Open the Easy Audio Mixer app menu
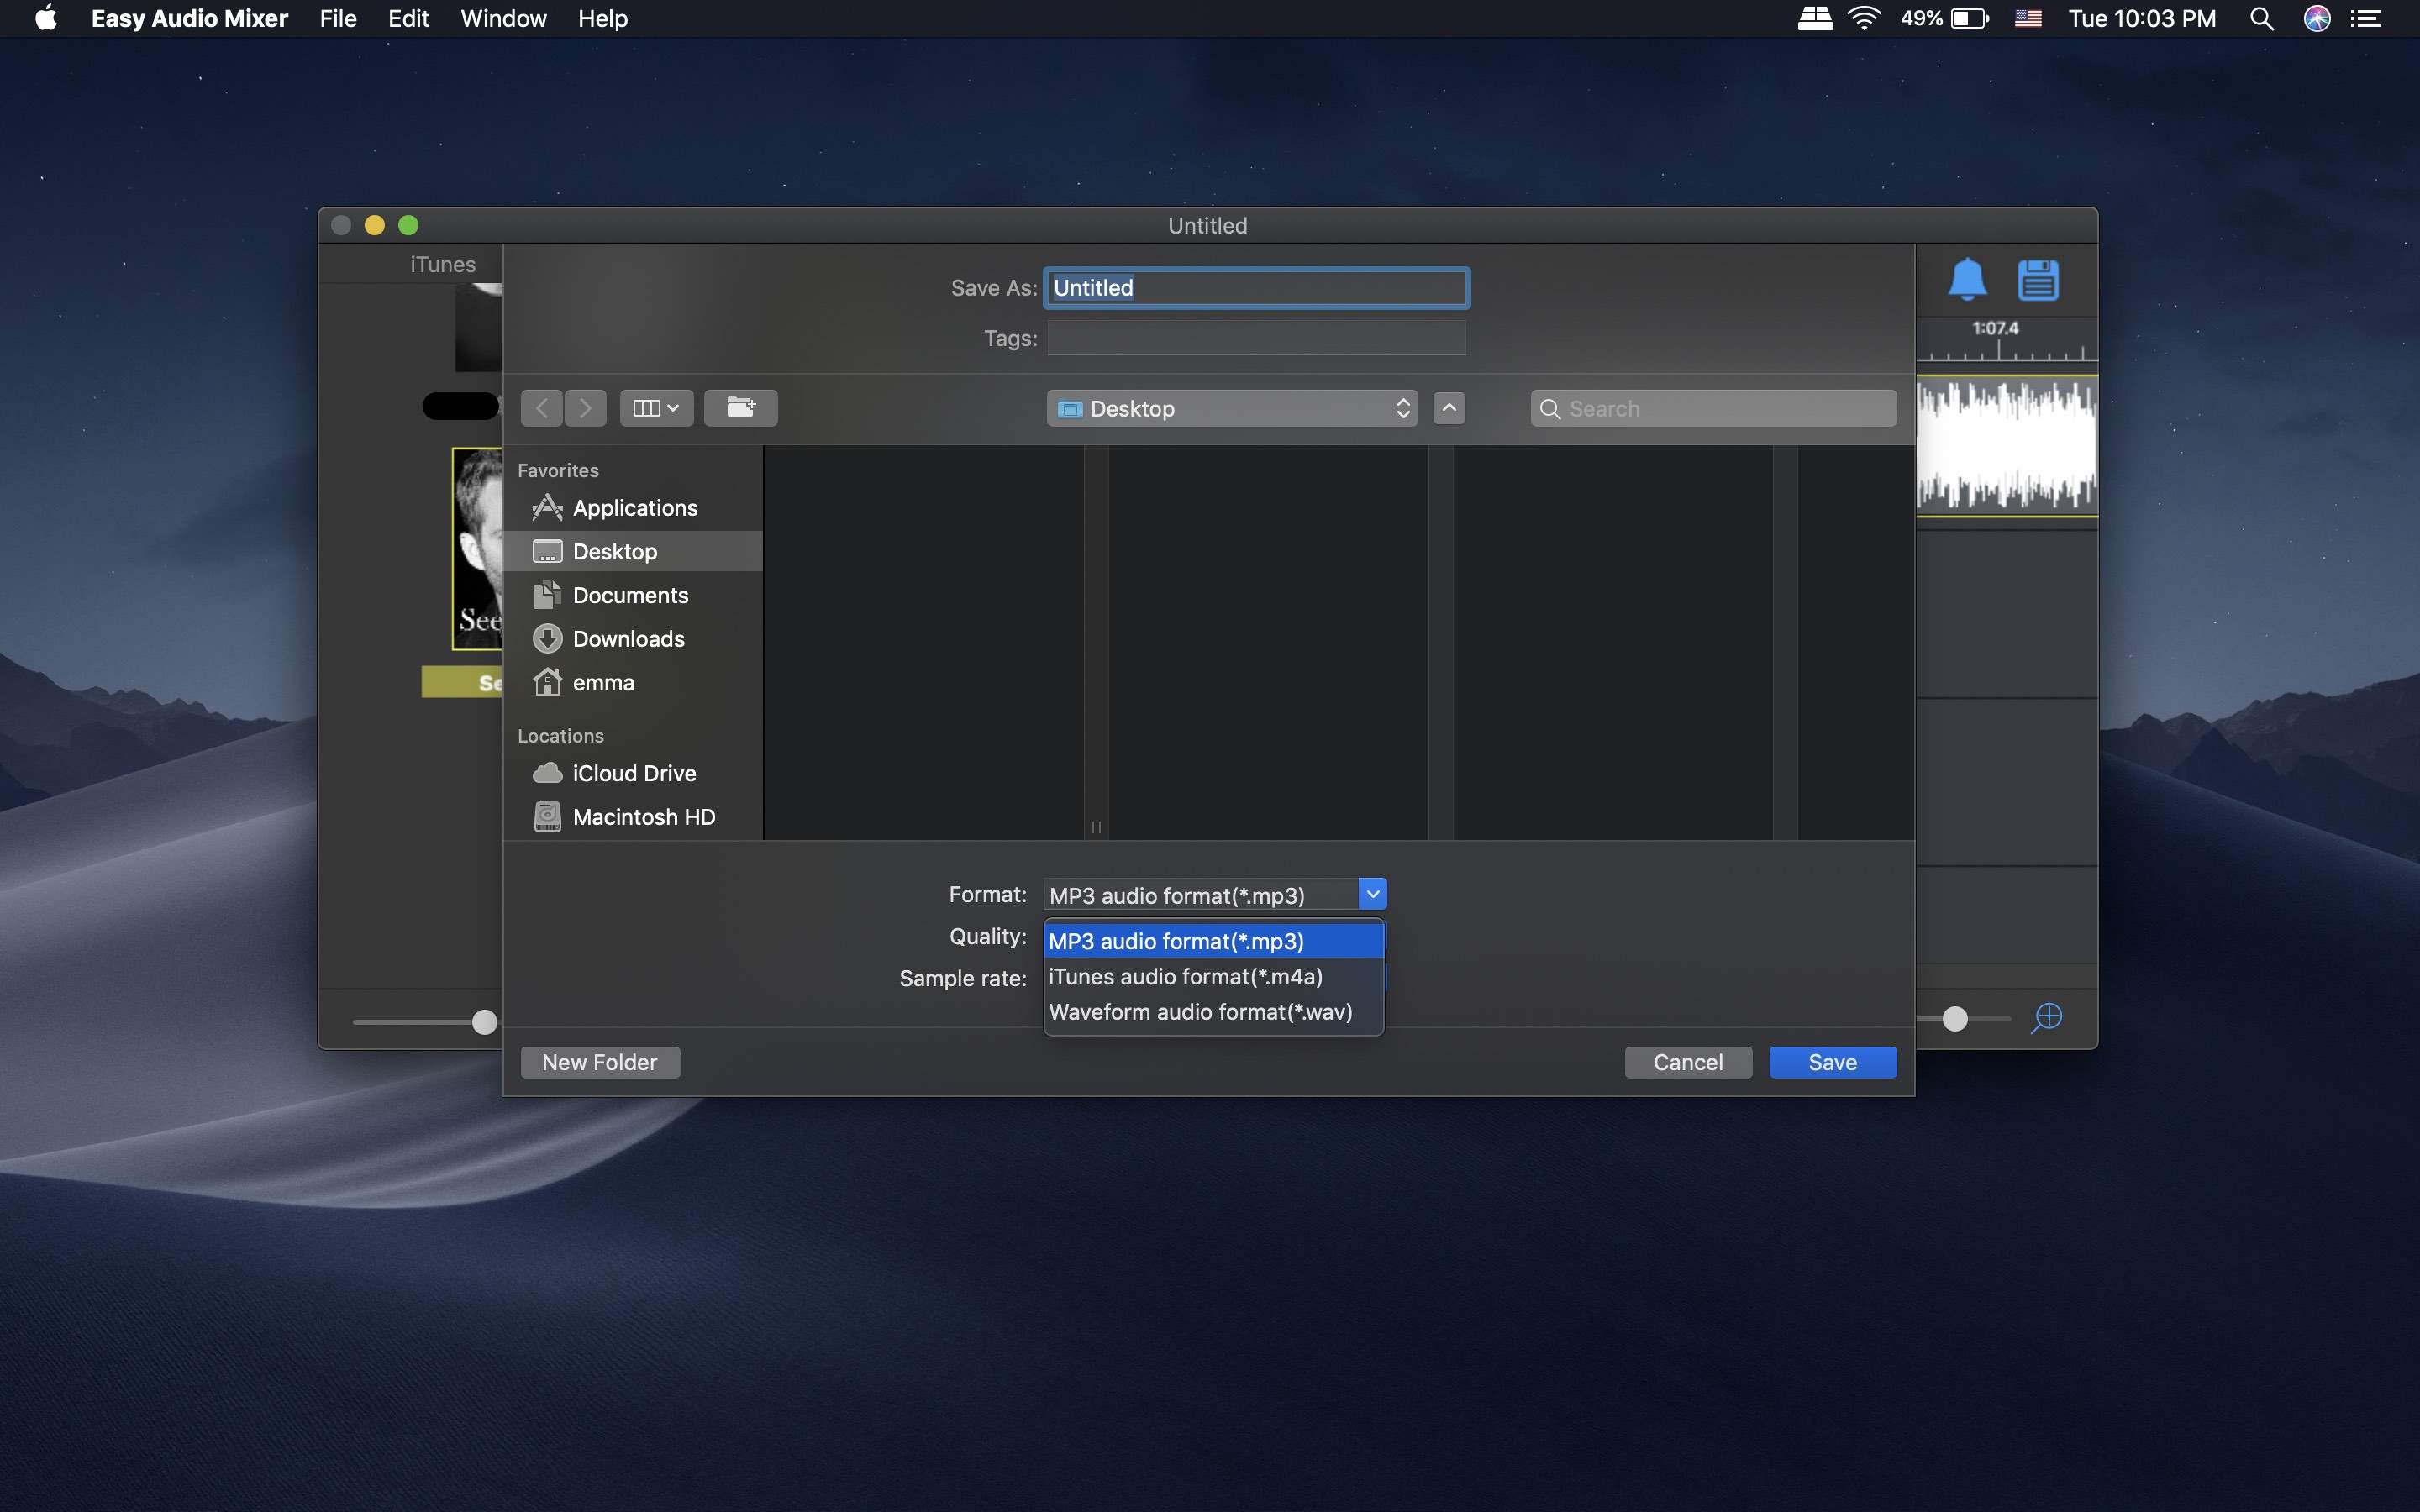Image resolution: width=2420 pixels, height=1512 pixels. point(189,18)
